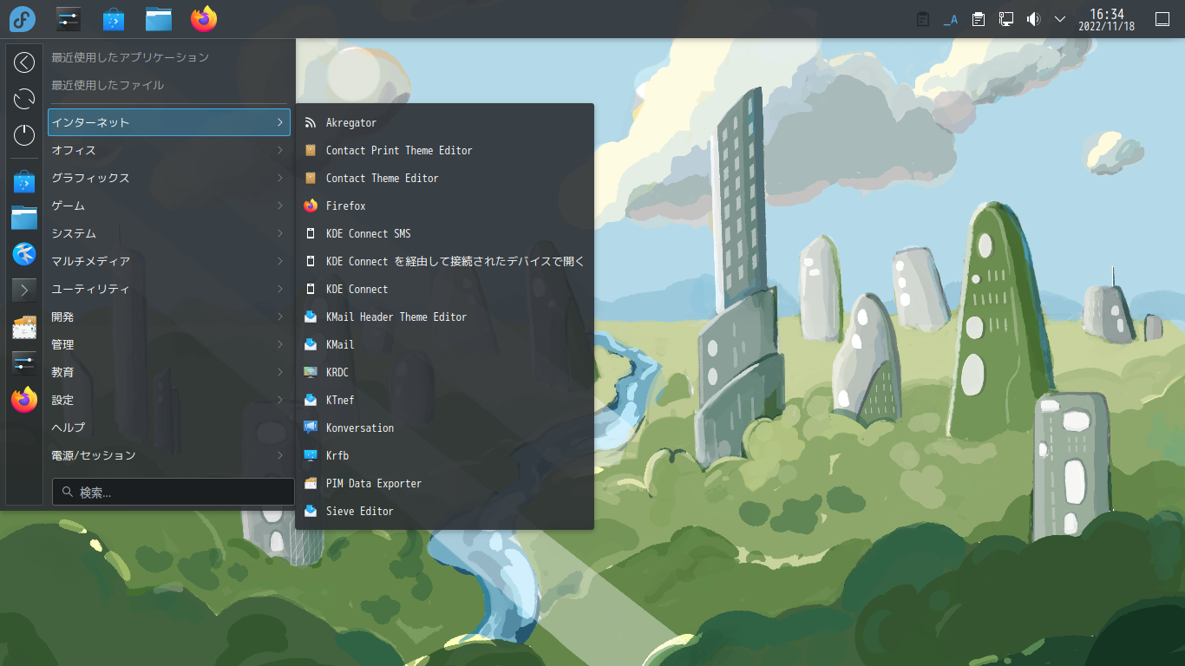This screenshot has width=1185, height=666.
Task: Open 最近使用したアプリケーション entry
Action: (169, 57)
